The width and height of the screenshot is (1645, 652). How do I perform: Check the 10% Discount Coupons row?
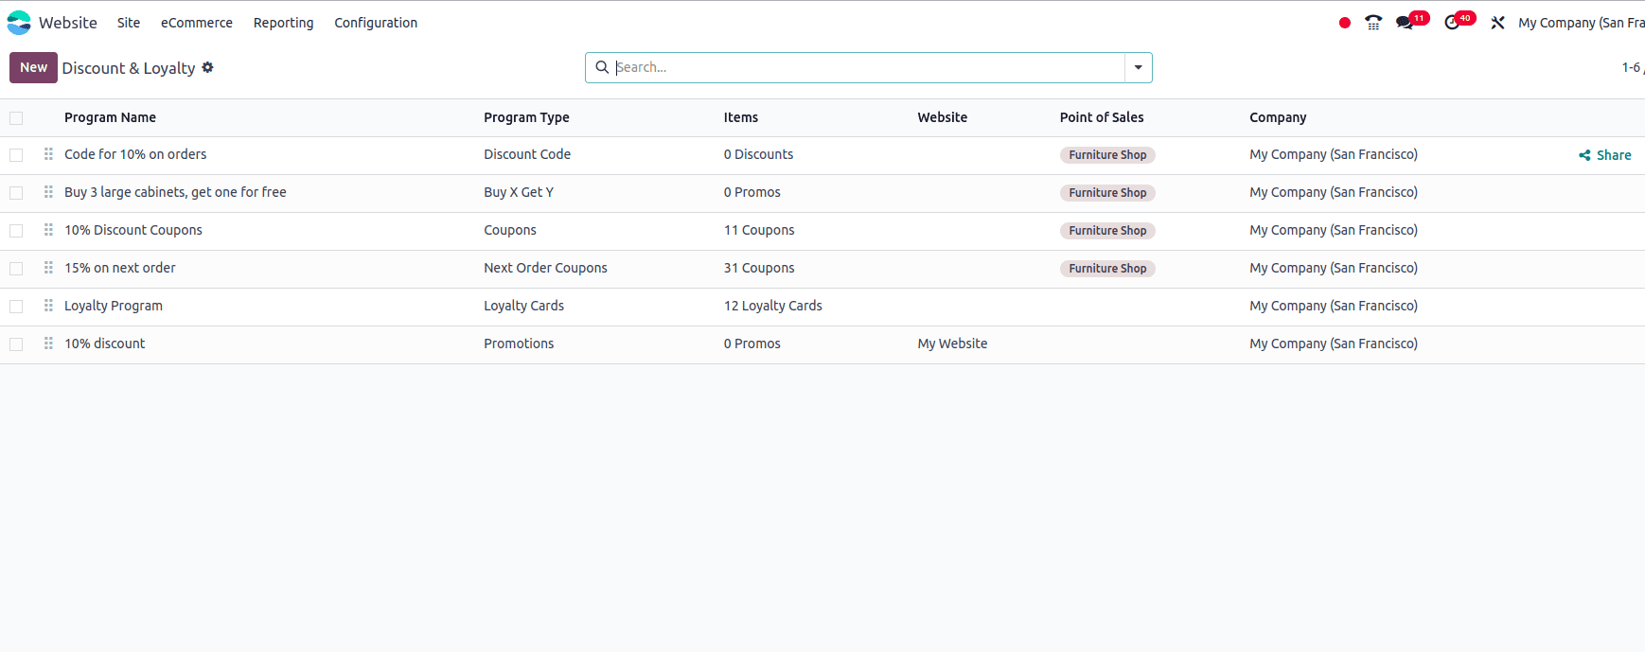point(16,231)
